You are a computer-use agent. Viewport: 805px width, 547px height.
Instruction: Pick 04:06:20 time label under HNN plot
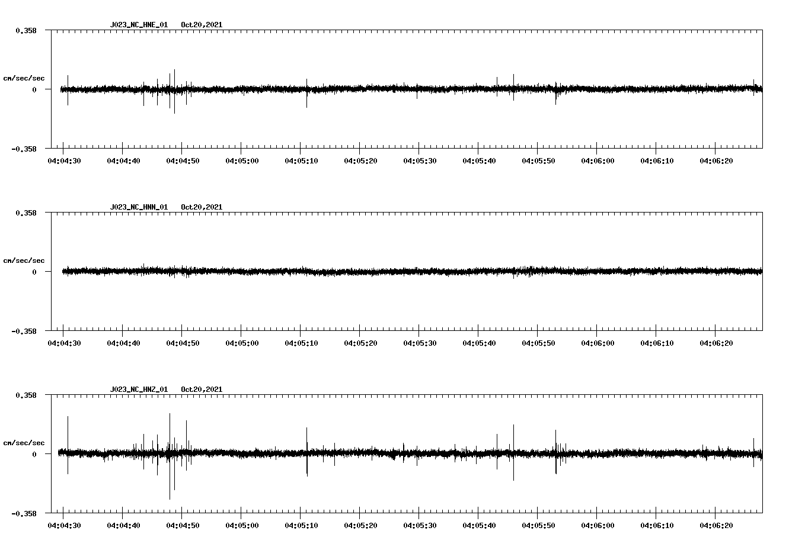(x=716, y=343)
